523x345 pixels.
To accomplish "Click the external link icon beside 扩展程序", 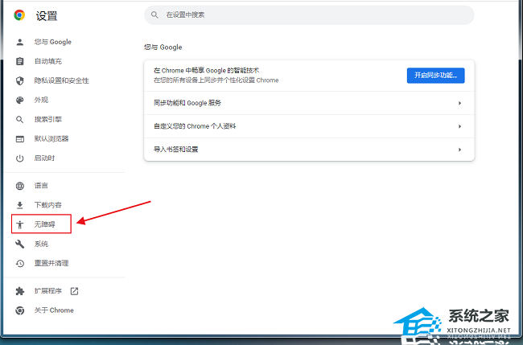I will click(74, 291).
